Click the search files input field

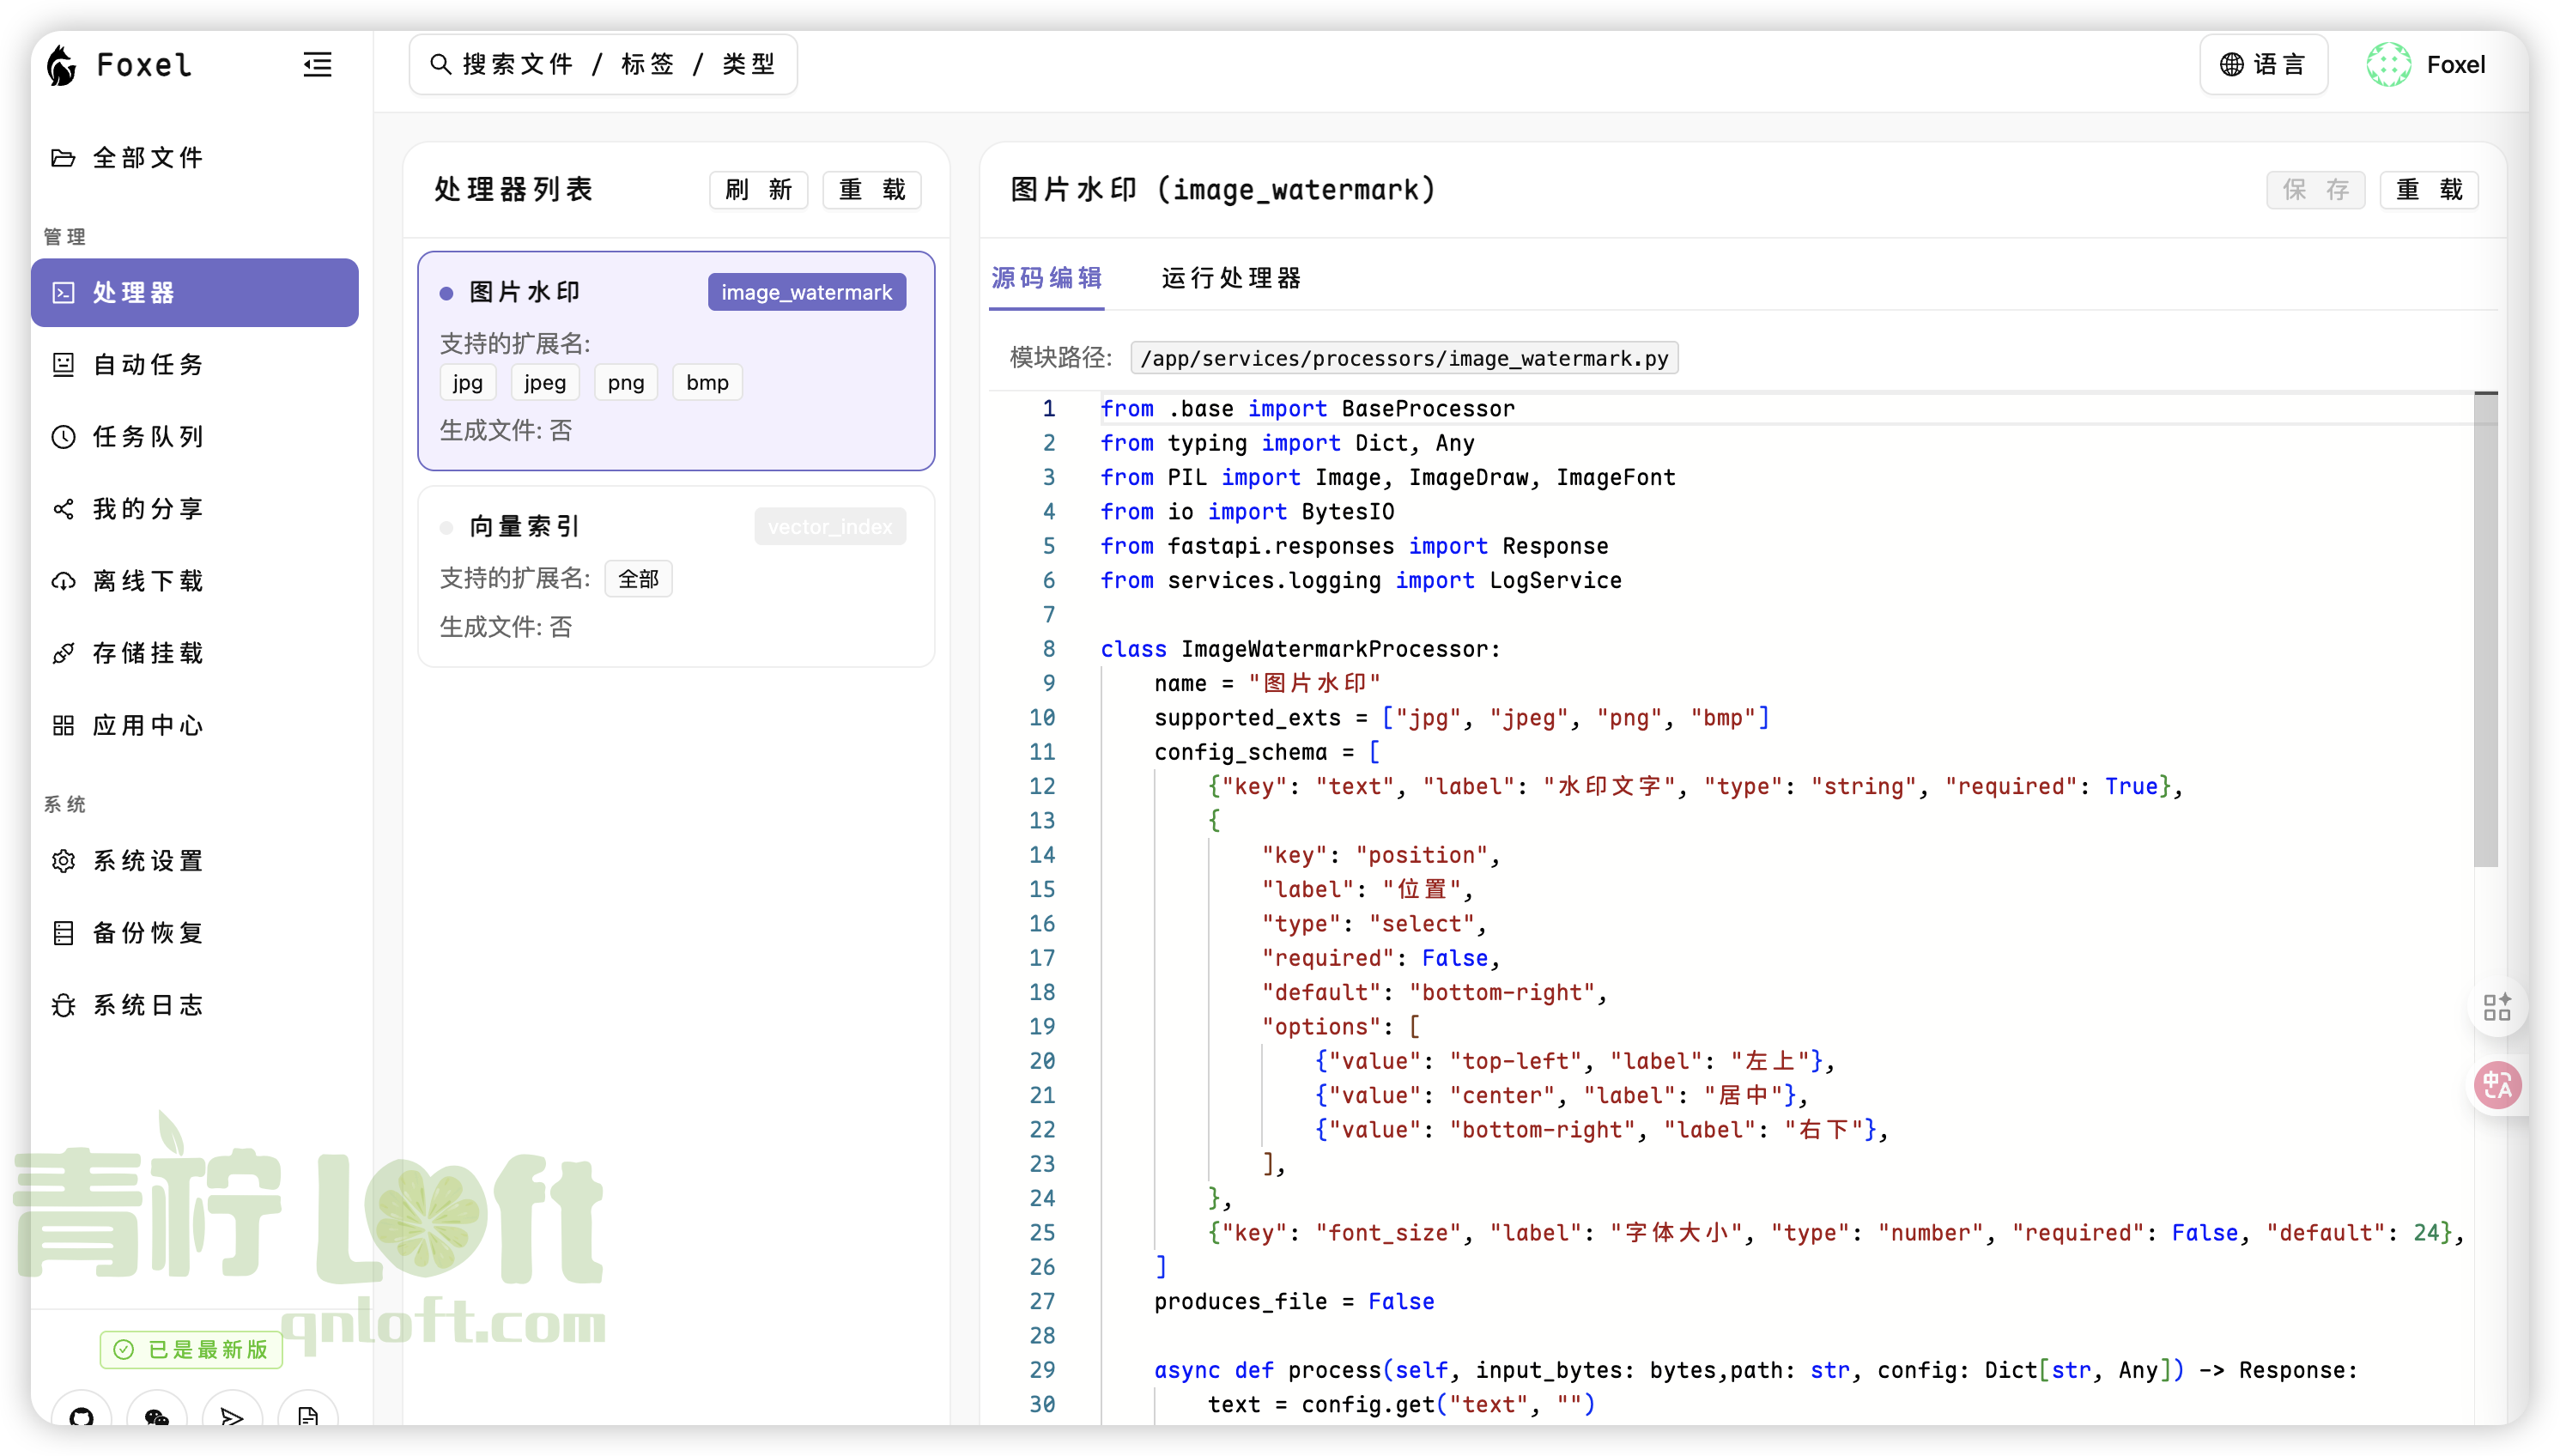[604, 65]
